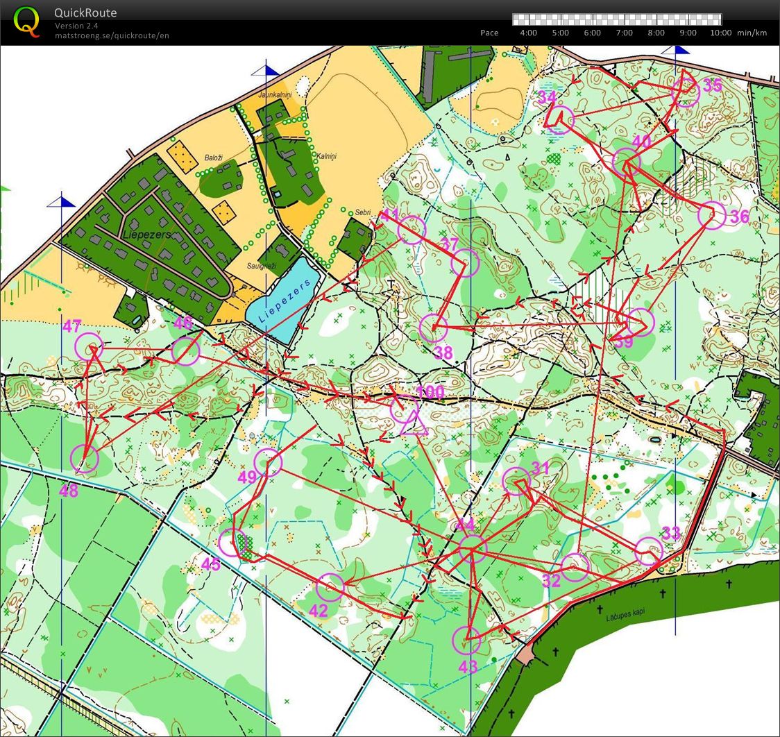780x737 pixels.
Task: Select control circle 47 on the map
Action: [x=90, y=346]
